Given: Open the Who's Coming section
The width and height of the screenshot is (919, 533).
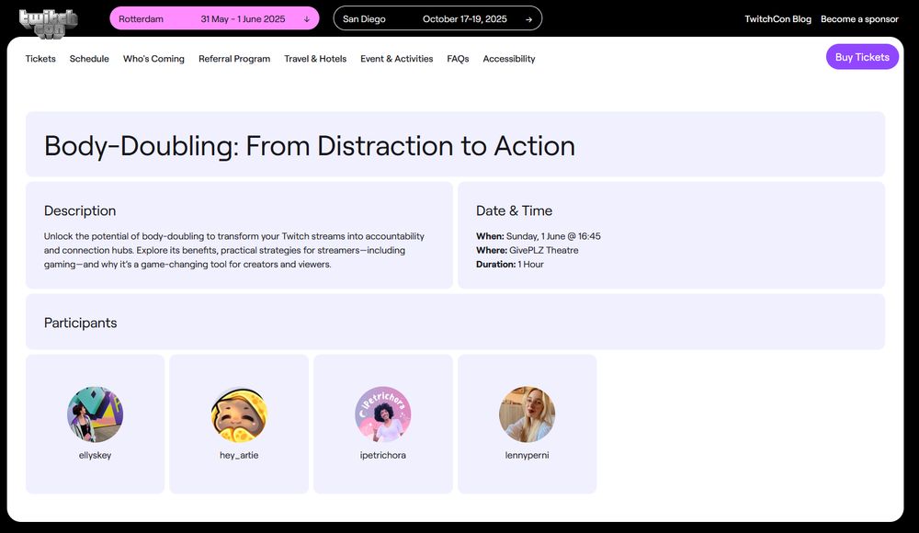Looking at the screenshot, I should (153, 59).
